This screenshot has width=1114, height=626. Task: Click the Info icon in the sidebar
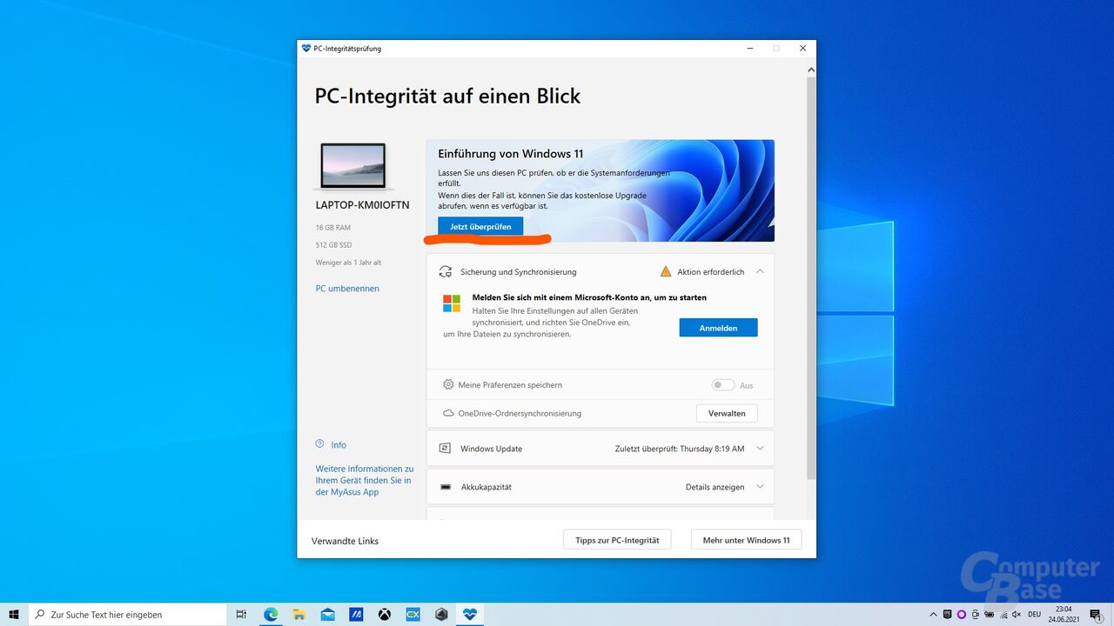click(320, 444)
